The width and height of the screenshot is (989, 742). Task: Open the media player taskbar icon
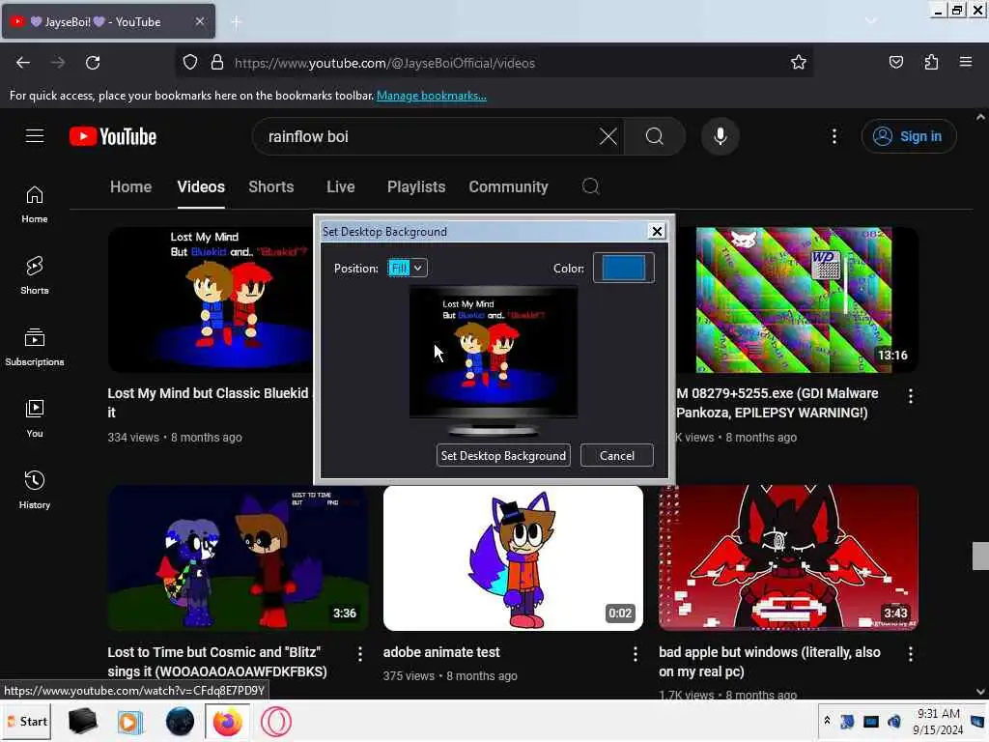130,721
